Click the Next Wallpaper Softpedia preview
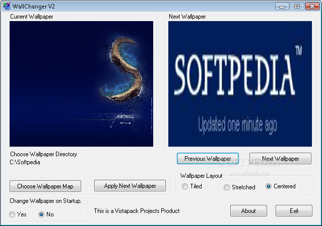The width and height of the screenshot is (322, 226). point(240,84)
